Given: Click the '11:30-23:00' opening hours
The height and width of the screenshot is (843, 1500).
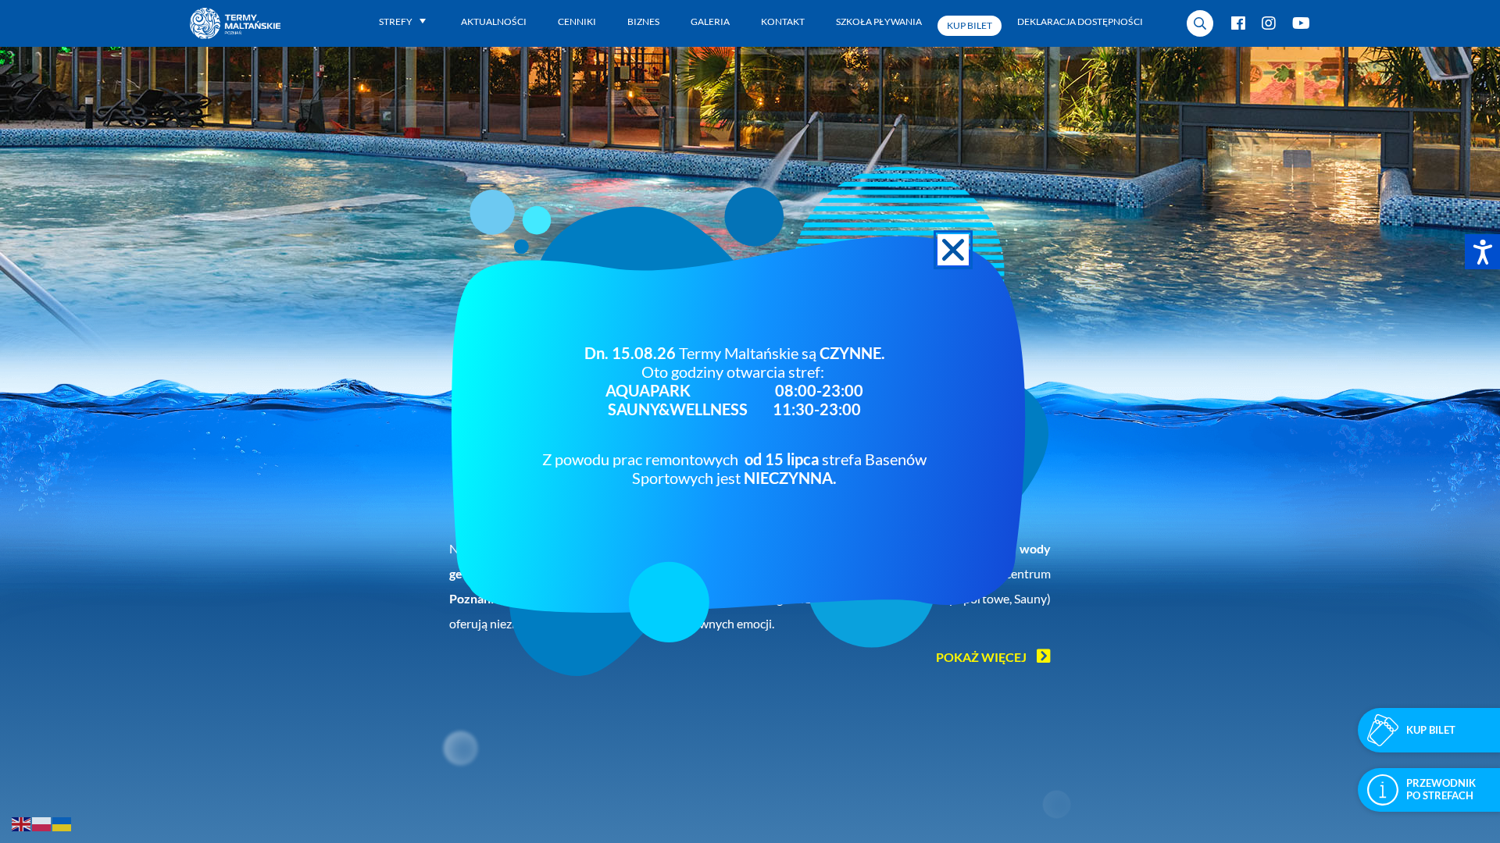Looking at the screenshot, I should (816, 409).
